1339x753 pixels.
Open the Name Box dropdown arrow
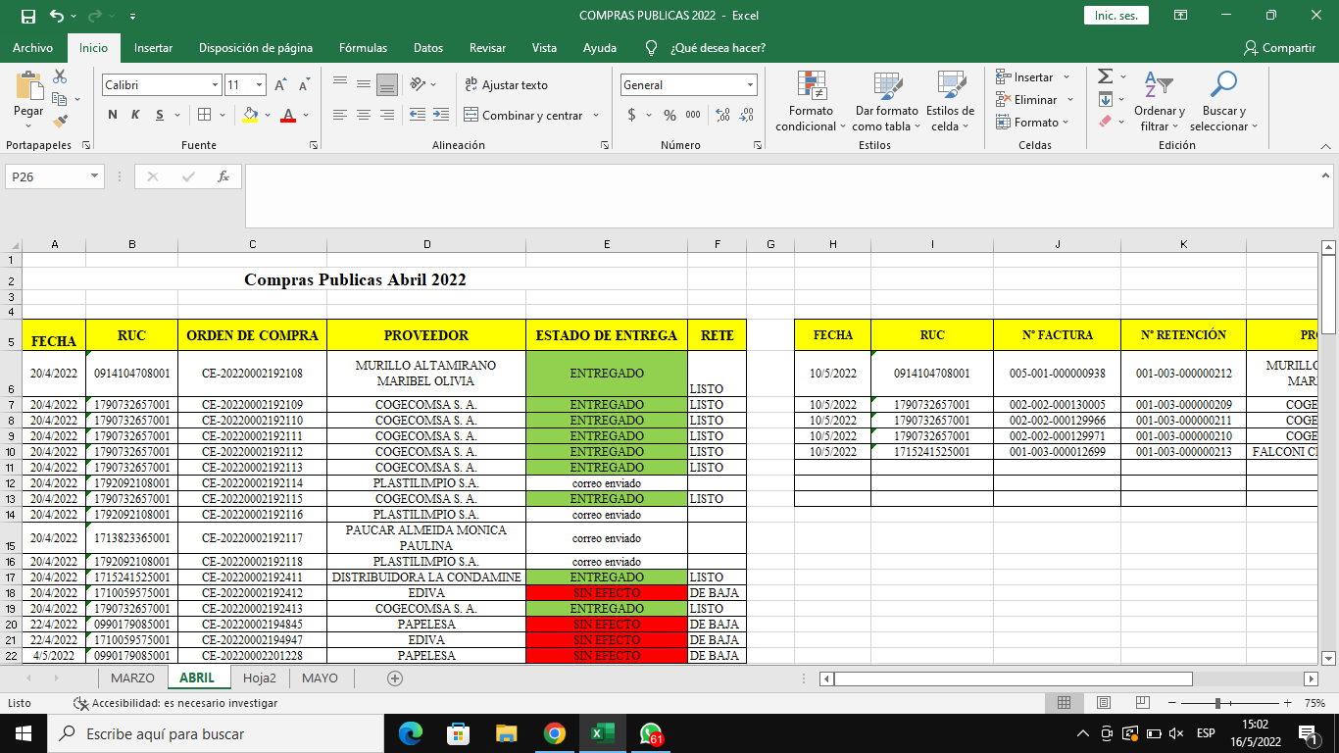coord(95,176)
